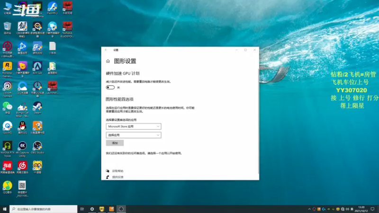Open the WeChat QR code image file
The width and height of the screenshot is (379, 213).
[x=22, y=189]
